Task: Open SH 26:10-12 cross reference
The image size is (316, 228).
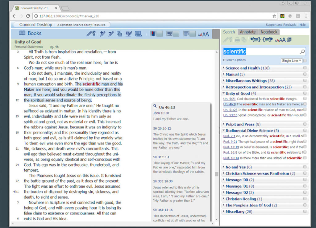Action: [162, 128]
